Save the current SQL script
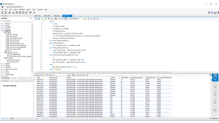The image size is (219, 123). tap(39, 19)
